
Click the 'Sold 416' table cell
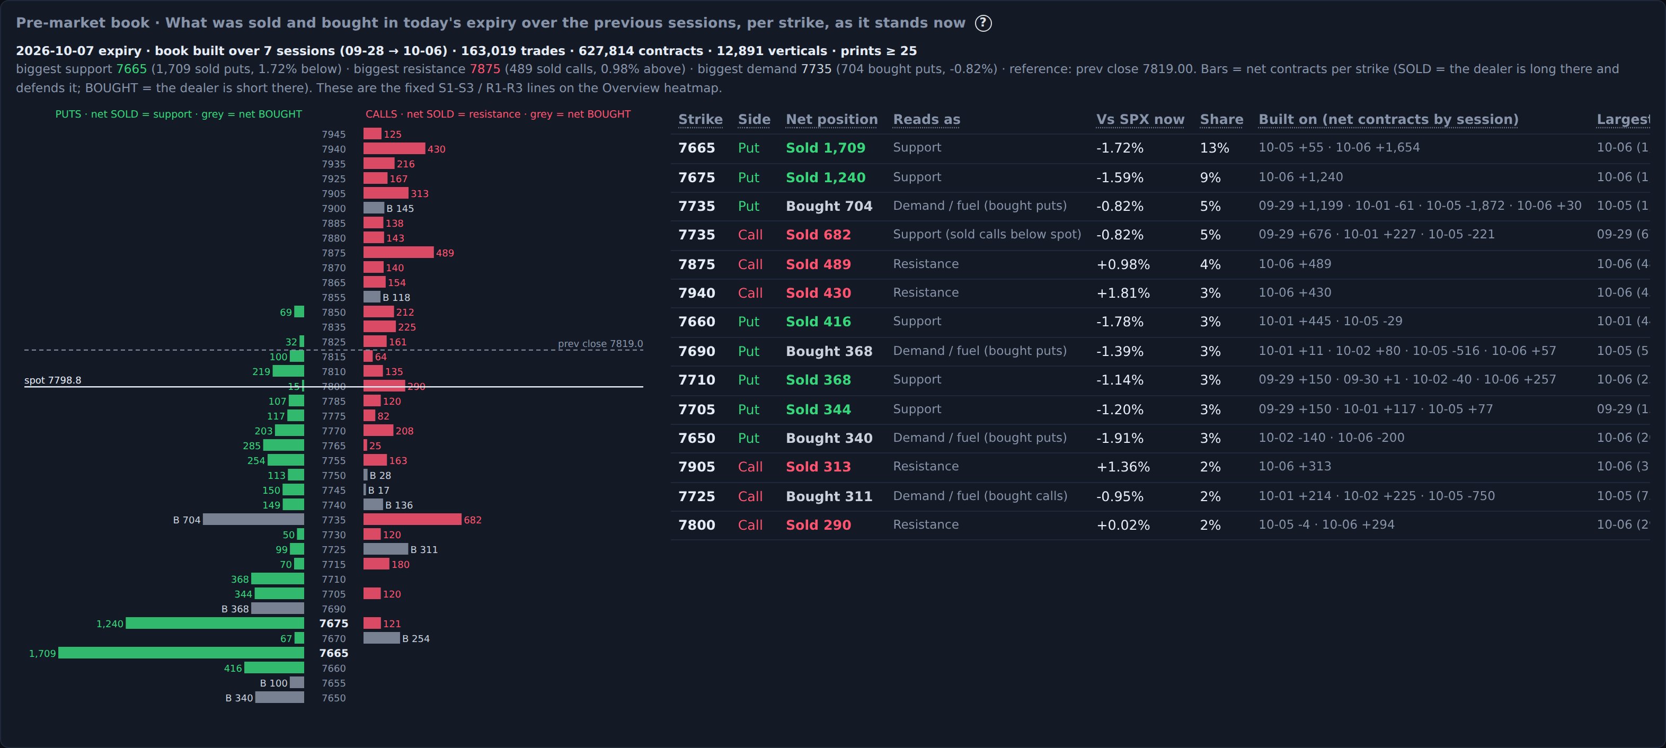coord(818,322)
